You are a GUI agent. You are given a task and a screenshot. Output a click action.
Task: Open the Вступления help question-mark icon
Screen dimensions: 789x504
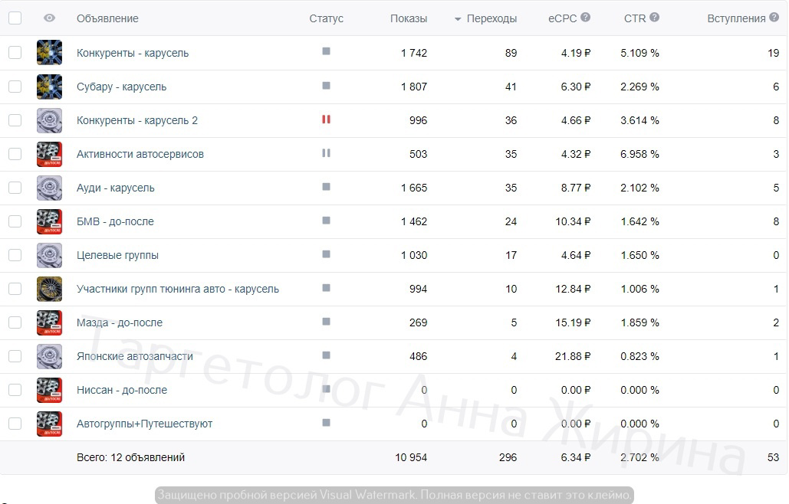click(x=774, y=18)
